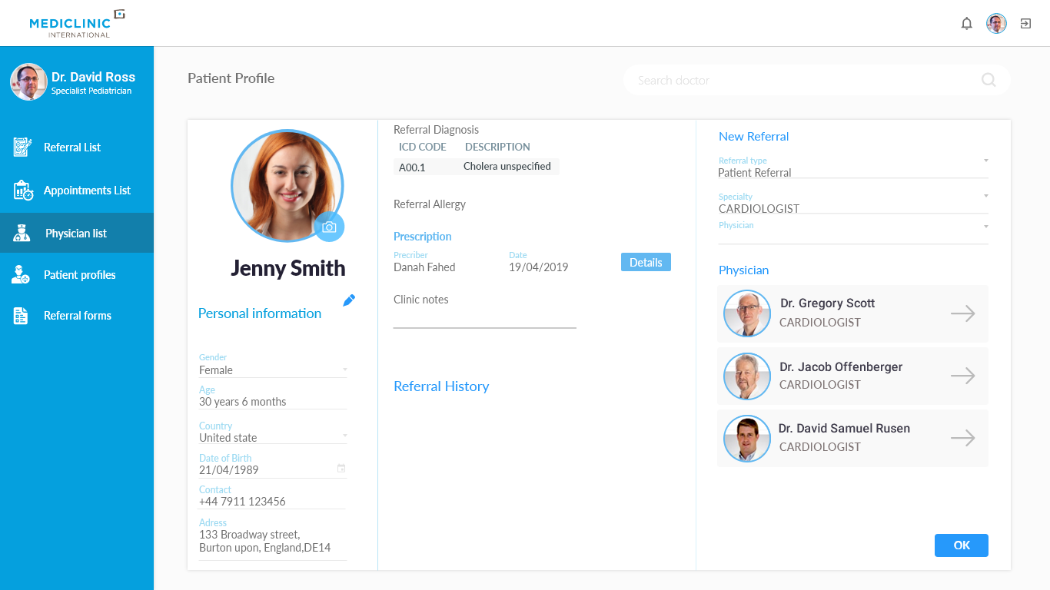Click the prescription Details button
1050x590 pixels.
[646, 262]
